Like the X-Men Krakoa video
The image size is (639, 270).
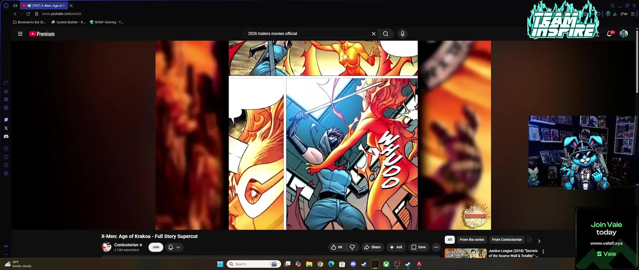click(337, 247)
